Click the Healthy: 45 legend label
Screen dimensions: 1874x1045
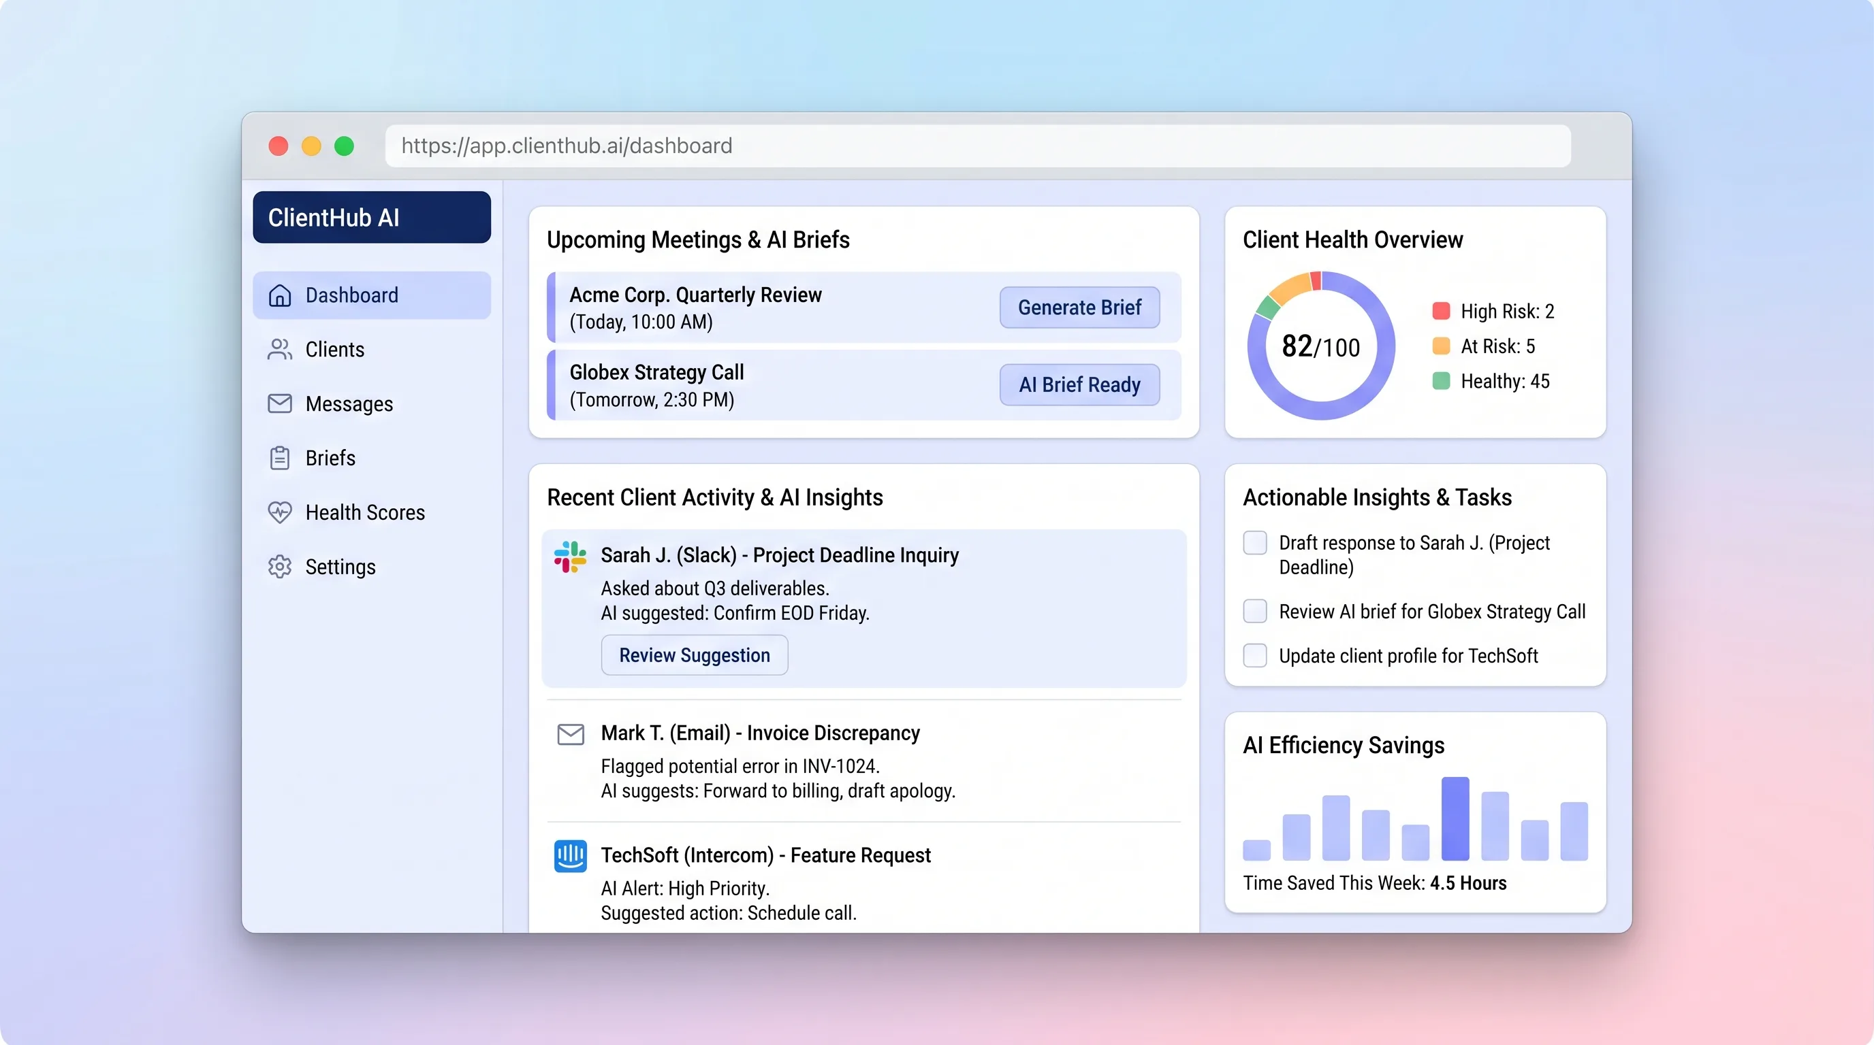[x=1505, y=381]
